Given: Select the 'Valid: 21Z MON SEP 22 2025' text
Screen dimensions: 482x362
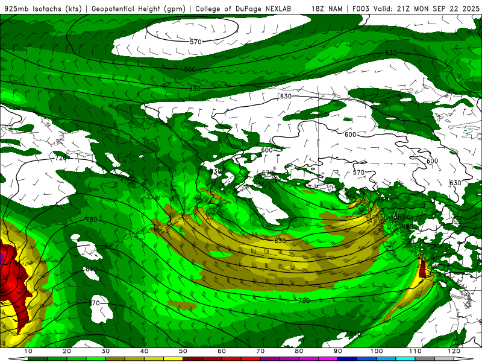Looking at the screenshot, I should pyautogui.click(x=427, y=8).
